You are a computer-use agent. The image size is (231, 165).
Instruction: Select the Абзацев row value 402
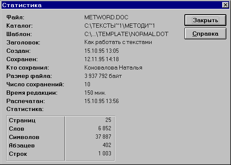pyautogui.click(x=107, y=145)
